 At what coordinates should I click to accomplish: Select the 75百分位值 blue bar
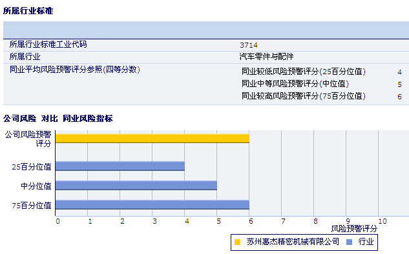click(x=152, y=205)
